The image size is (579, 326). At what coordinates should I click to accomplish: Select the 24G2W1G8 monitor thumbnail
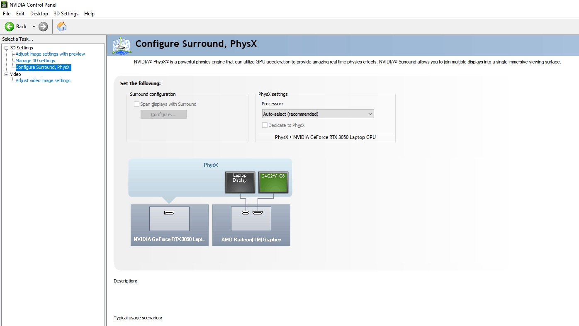[273, 182]
